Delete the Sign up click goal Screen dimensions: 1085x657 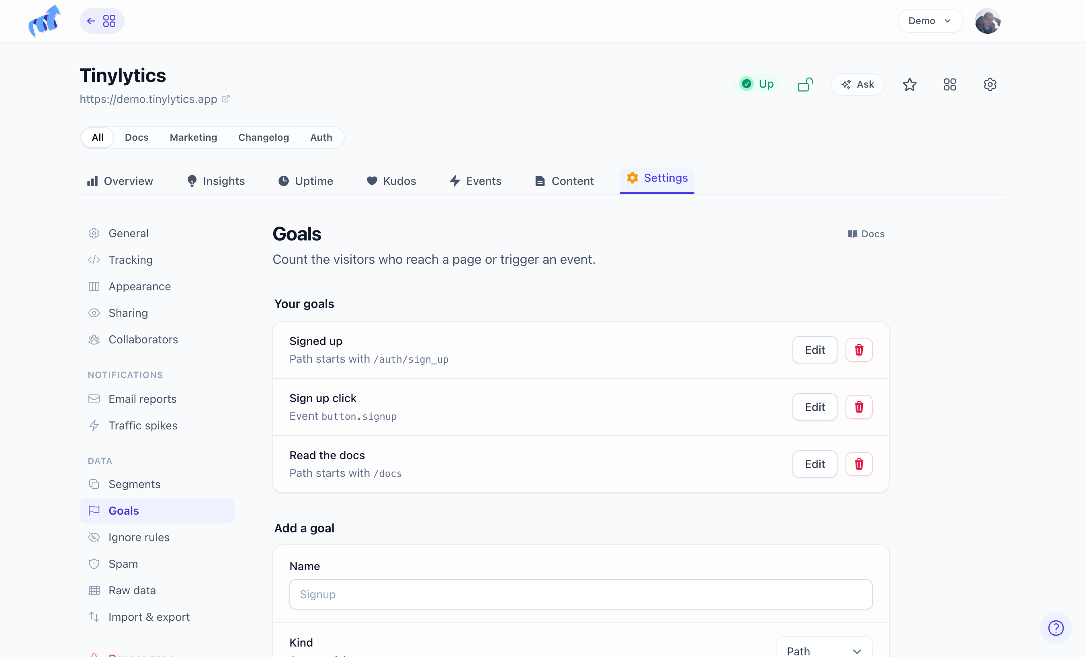click(859, 407)
